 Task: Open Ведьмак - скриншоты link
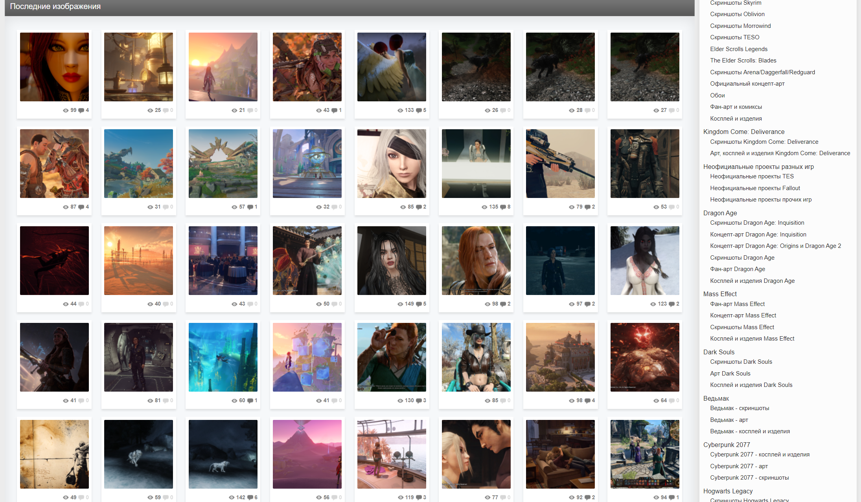click(x=740, y=408)
